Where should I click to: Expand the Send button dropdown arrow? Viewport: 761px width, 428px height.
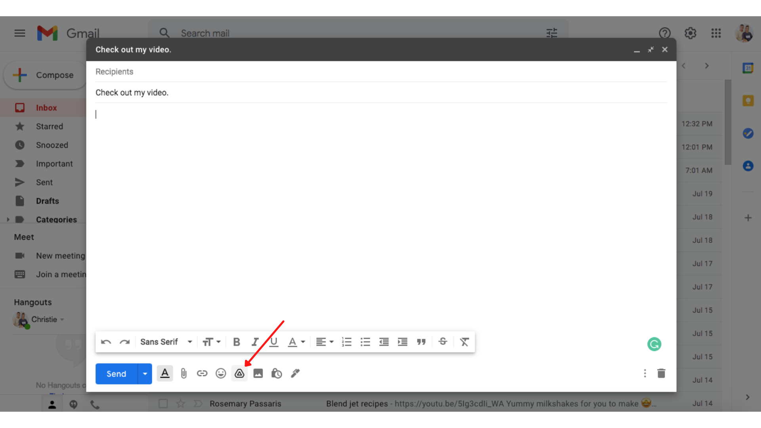tap(145, 373)
